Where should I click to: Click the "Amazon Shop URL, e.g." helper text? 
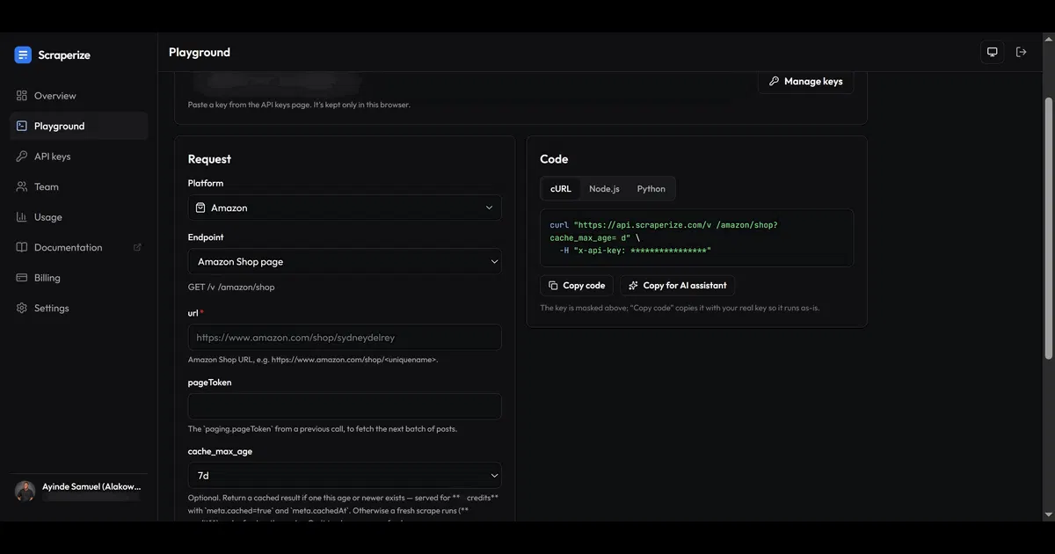pos(313,360)
